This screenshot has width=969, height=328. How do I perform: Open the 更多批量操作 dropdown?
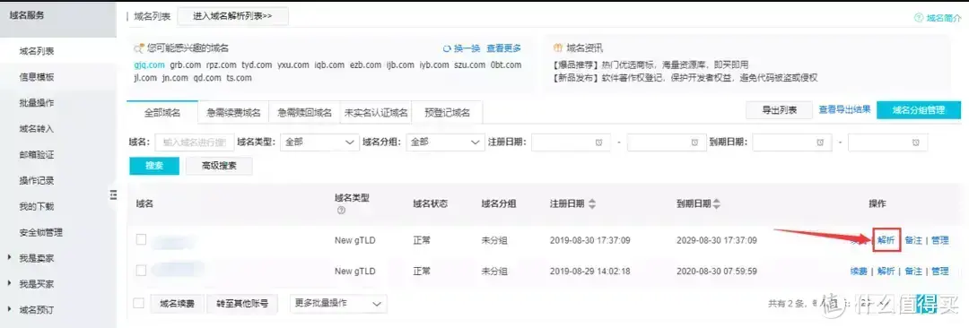pyautogui.click(x=338, y=303)
